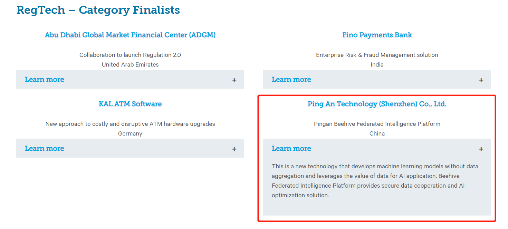
Task: Click the "United Arab Emirates" country label
Action: 130,64
